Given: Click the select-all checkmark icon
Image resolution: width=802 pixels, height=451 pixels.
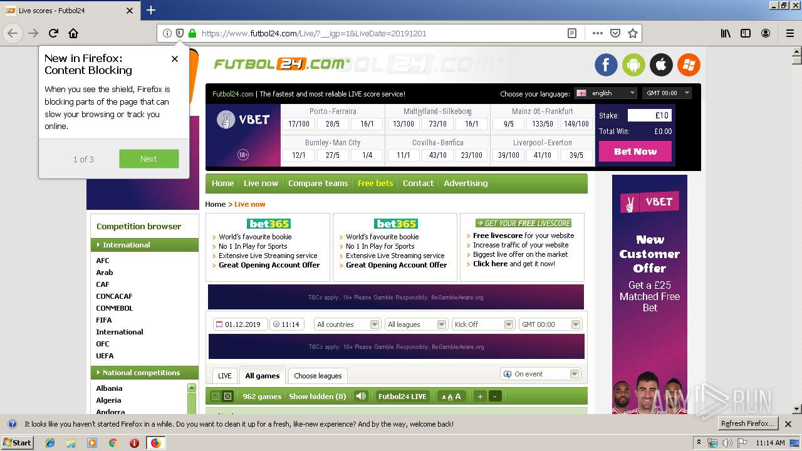Looking at the screenshot, I should point(216,396).
